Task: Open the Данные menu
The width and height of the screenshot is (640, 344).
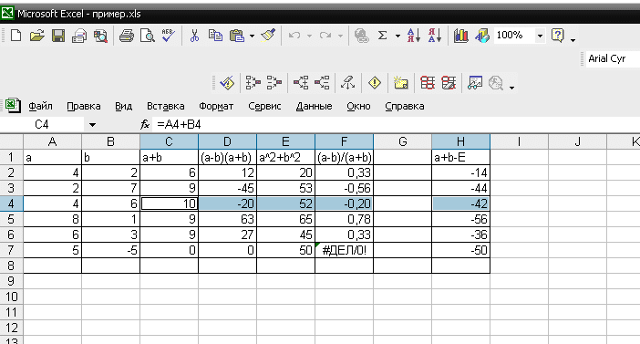Action: [x=314, y=106]
